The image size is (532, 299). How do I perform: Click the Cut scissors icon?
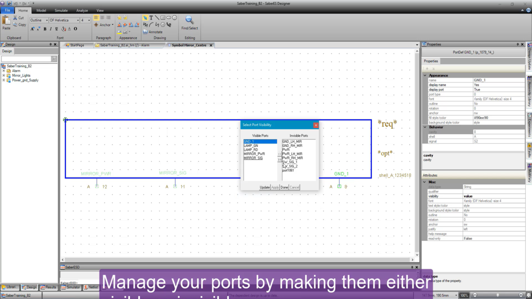pyautogui.click(x=16, y=18)
